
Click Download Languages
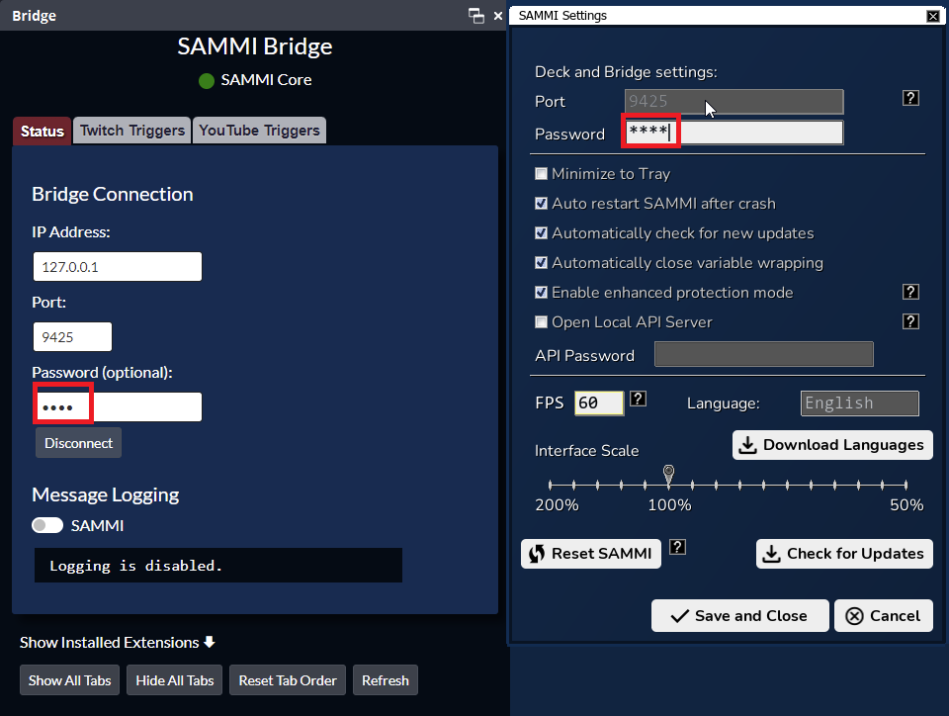click(832, 445)
